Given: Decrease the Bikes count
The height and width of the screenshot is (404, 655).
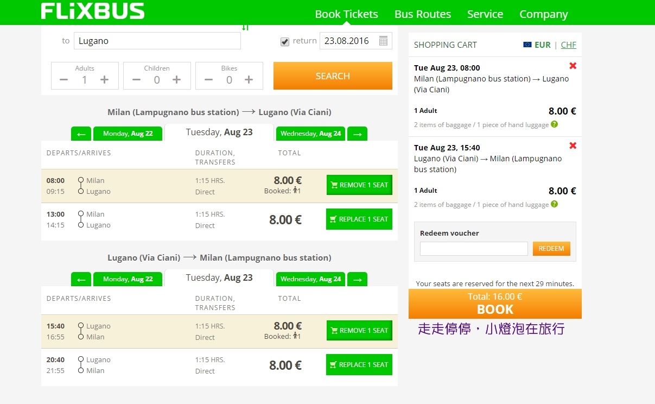Looking at the screenshot, I should point(208,80).
